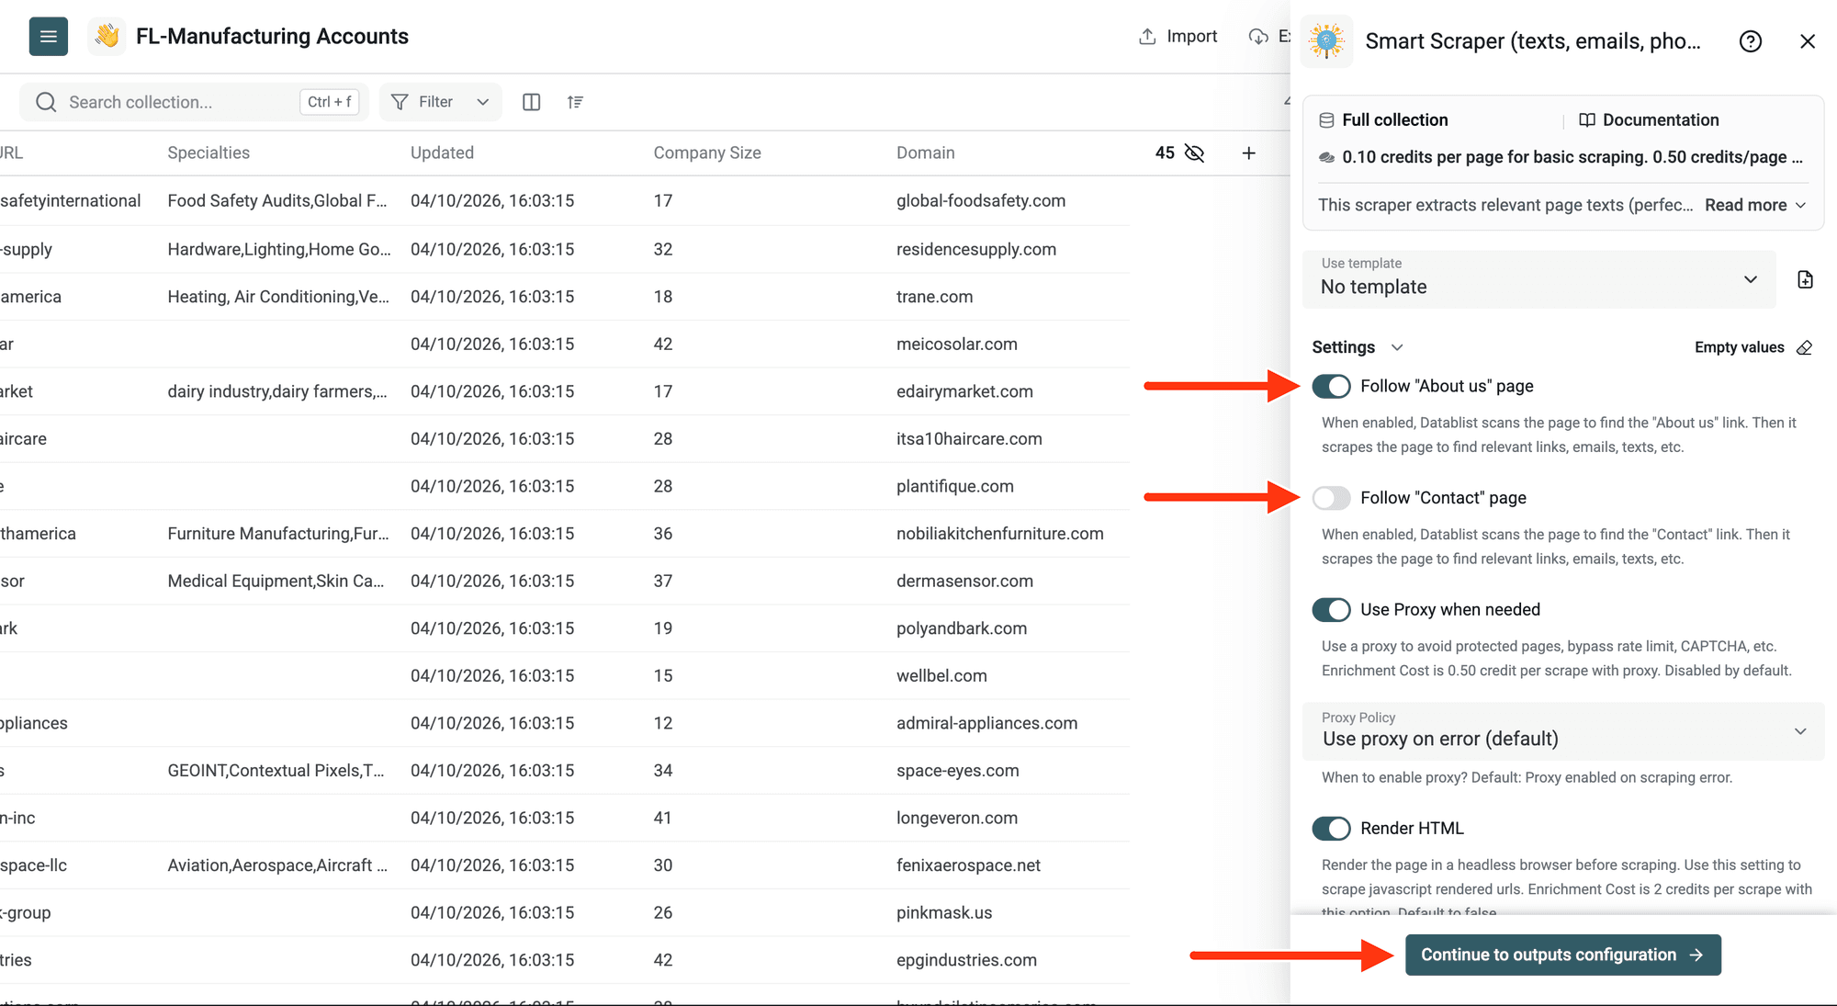Select Furniture Manufacturing specialties cell

(278, 534)
